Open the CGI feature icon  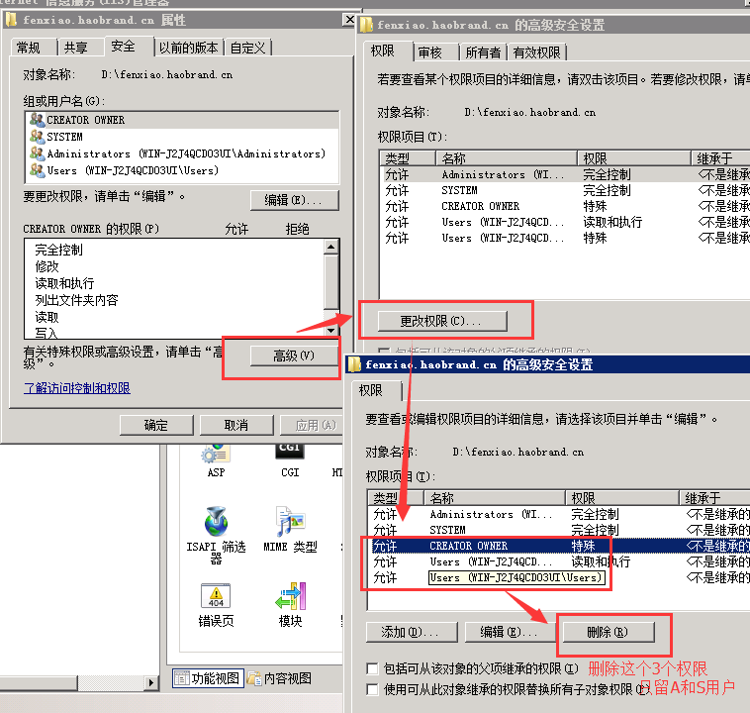click(290, 460)
